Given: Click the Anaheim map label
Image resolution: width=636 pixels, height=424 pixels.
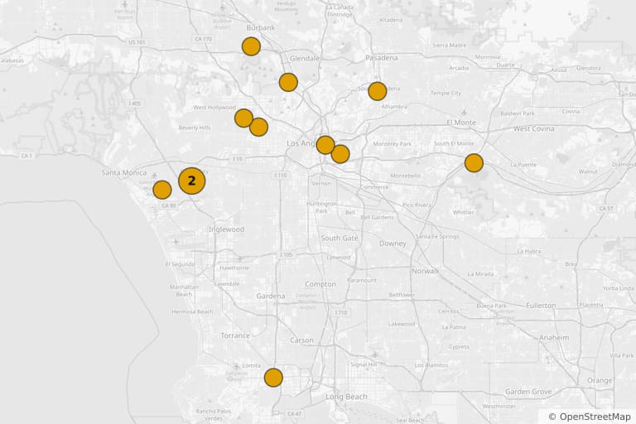Looking at the screenshot, I should (554, 338).
